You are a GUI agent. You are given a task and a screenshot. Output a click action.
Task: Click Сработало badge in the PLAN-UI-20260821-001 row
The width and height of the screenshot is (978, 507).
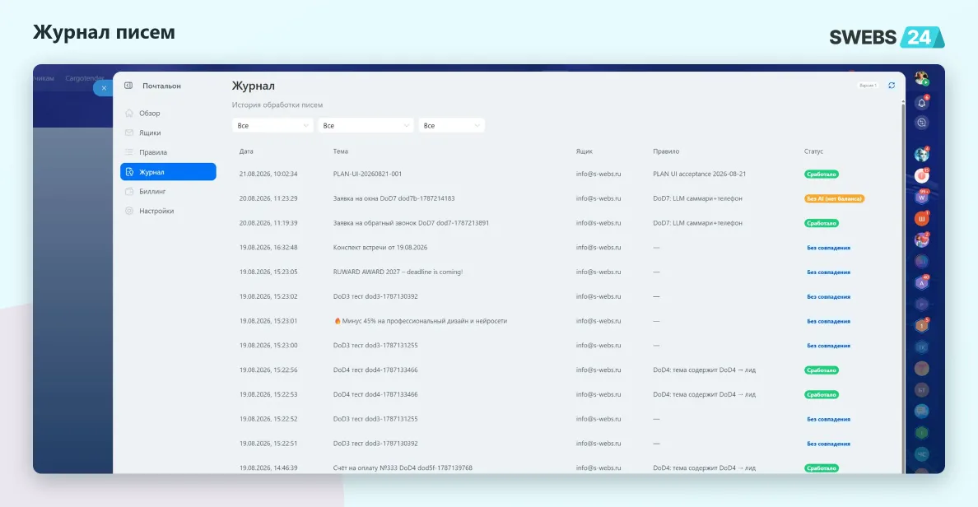point(822,174)
